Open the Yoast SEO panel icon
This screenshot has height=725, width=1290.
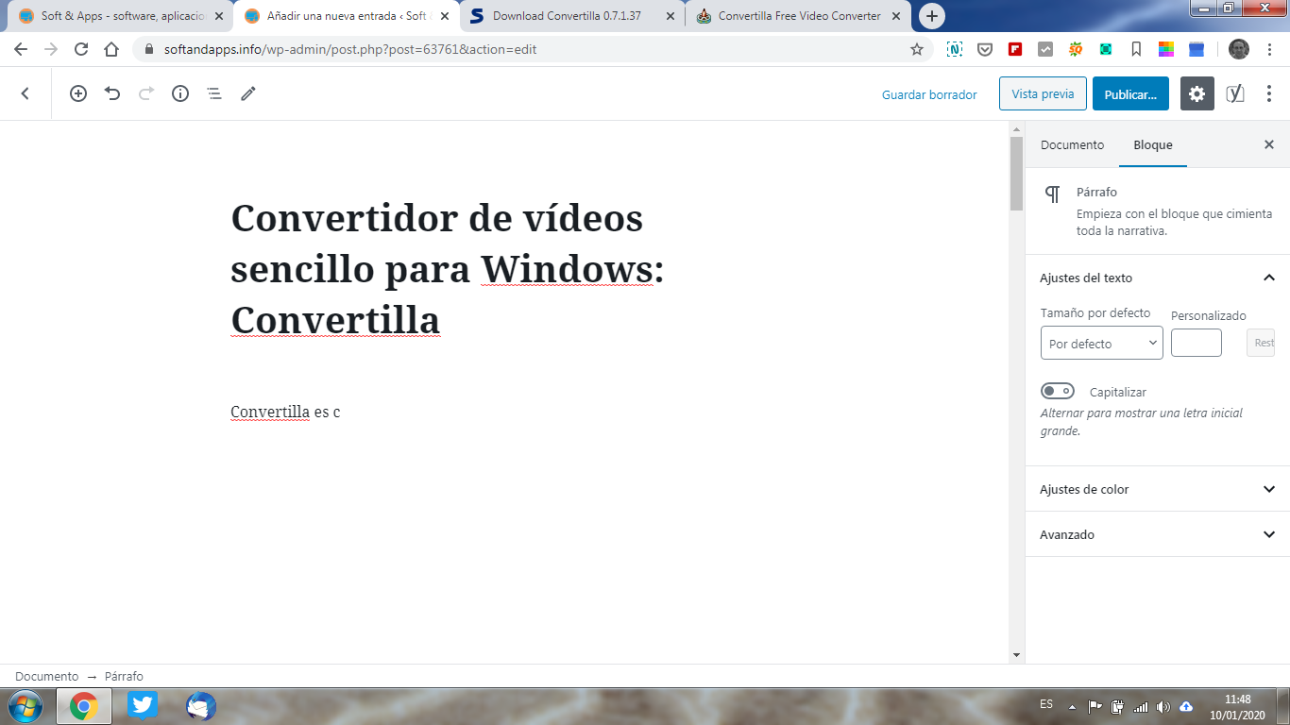1235,93
